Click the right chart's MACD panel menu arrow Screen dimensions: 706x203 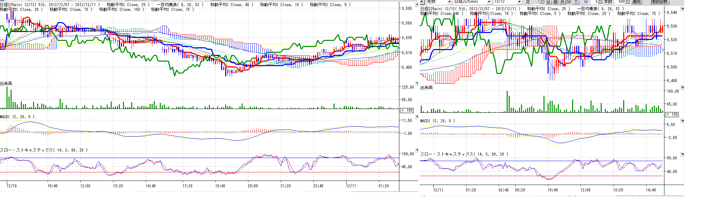[682, 121]
